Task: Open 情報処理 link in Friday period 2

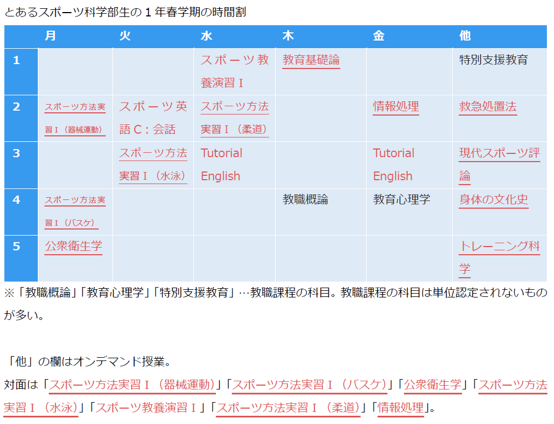Action: tap(396, 106)
